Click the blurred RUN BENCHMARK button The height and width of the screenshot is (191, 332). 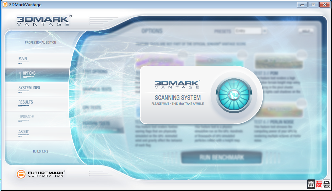pos(222,158)
